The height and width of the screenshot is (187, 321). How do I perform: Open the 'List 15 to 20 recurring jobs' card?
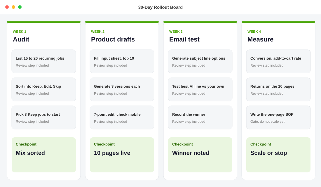click(x=44, y=61)
